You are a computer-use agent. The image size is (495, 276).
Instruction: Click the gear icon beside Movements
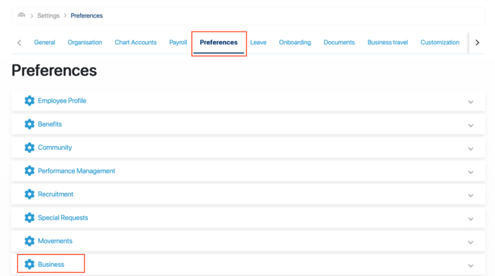(29, 241)
